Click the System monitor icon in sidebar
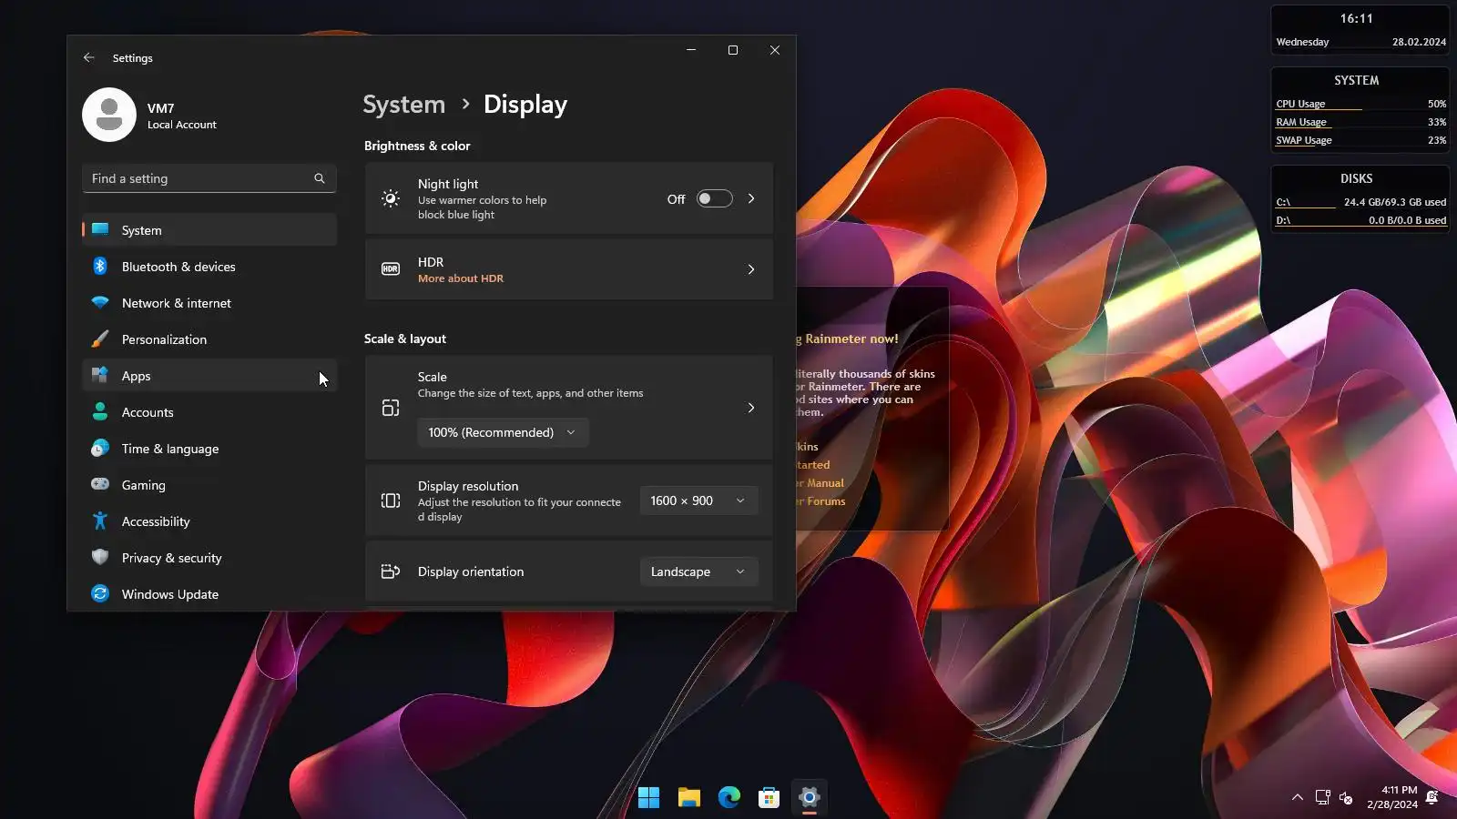 coord(100,229)
